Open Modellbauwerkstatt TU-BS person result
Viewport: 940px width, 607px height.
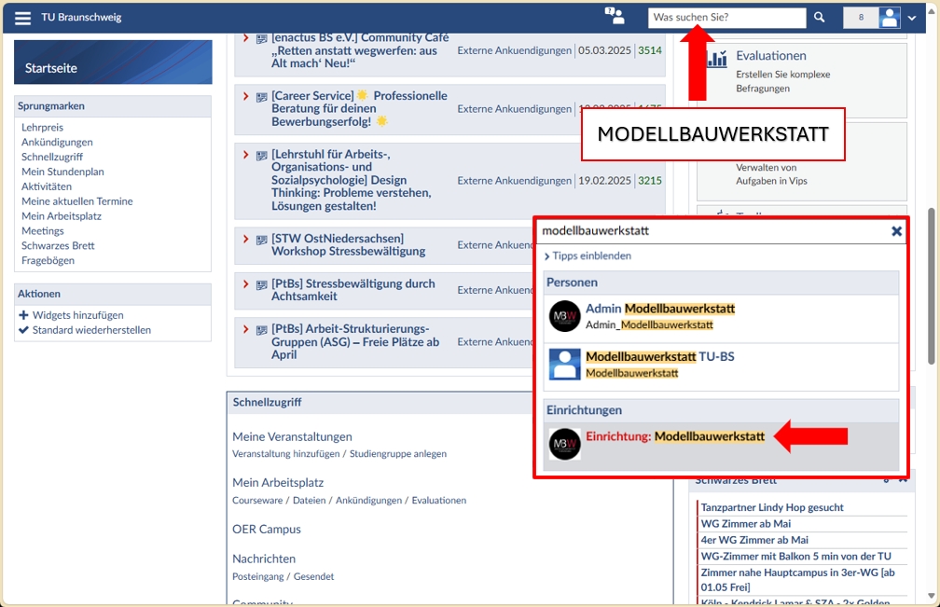pyautogui.click(x=722, y=365)
